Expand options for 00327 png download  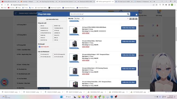[84, 92]
